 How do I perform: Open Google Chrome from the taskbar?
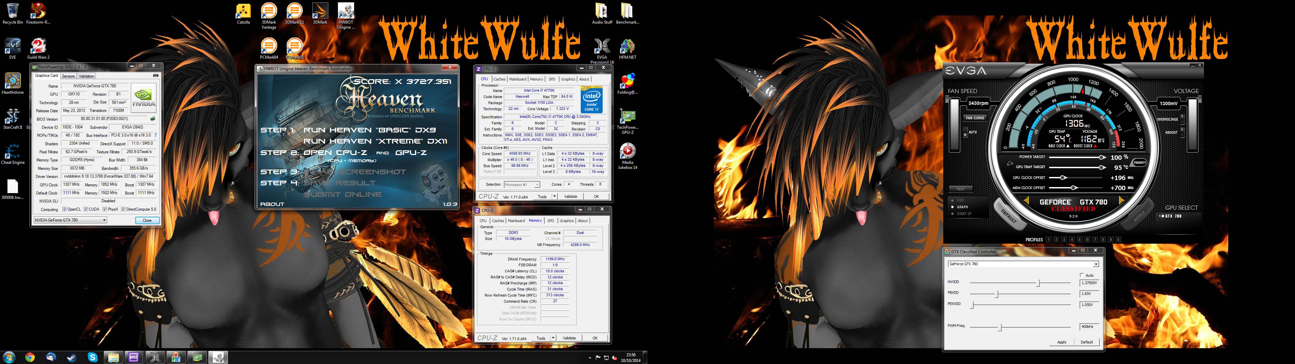pyautogui.click(x=30, y=358)
